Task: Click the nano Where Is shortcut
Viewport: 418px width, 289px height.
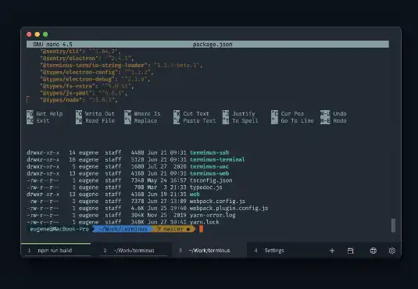Action: [143, 113]
